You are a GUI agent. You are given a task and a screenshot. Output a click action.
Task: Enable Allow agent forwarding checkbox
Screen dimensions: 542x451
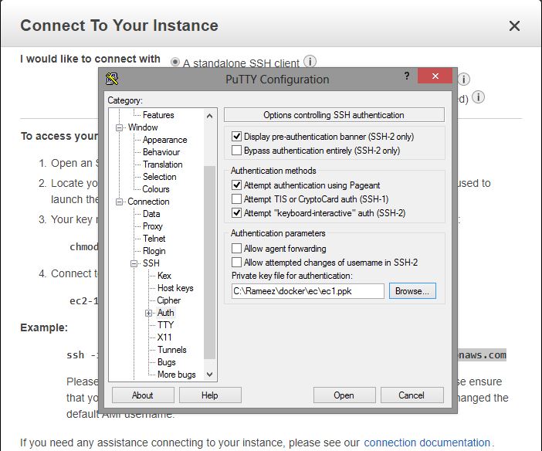coord(236,249)
